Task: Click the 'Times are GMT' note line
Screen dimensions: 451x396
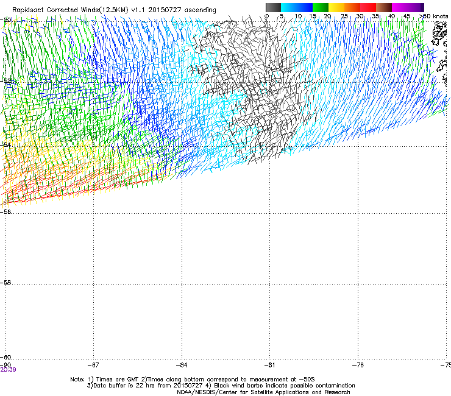Action: 193,380
